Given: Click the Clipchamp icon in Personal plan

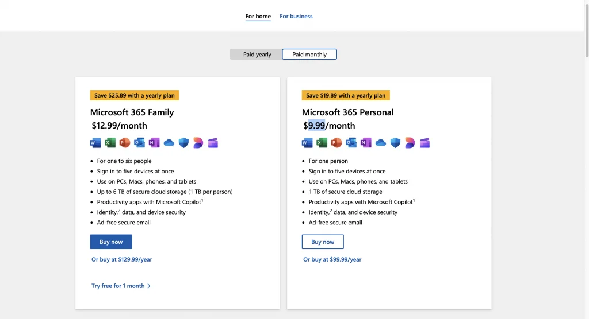Looking at the screenshot, I should (425, 143).
